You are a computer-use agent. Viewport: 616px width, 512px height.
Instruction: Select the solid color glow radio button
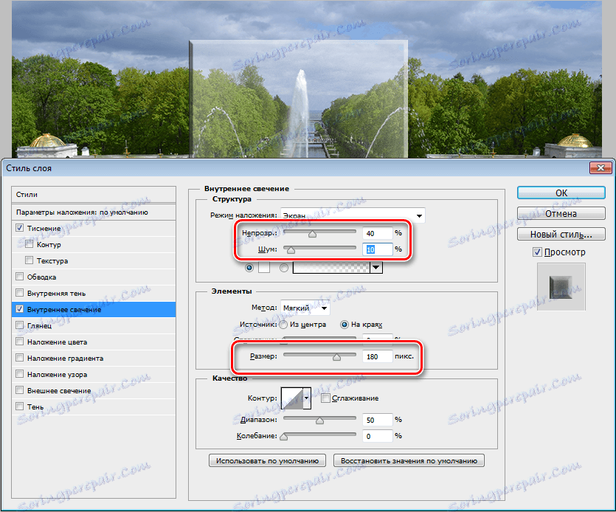[x=249, y=268]
